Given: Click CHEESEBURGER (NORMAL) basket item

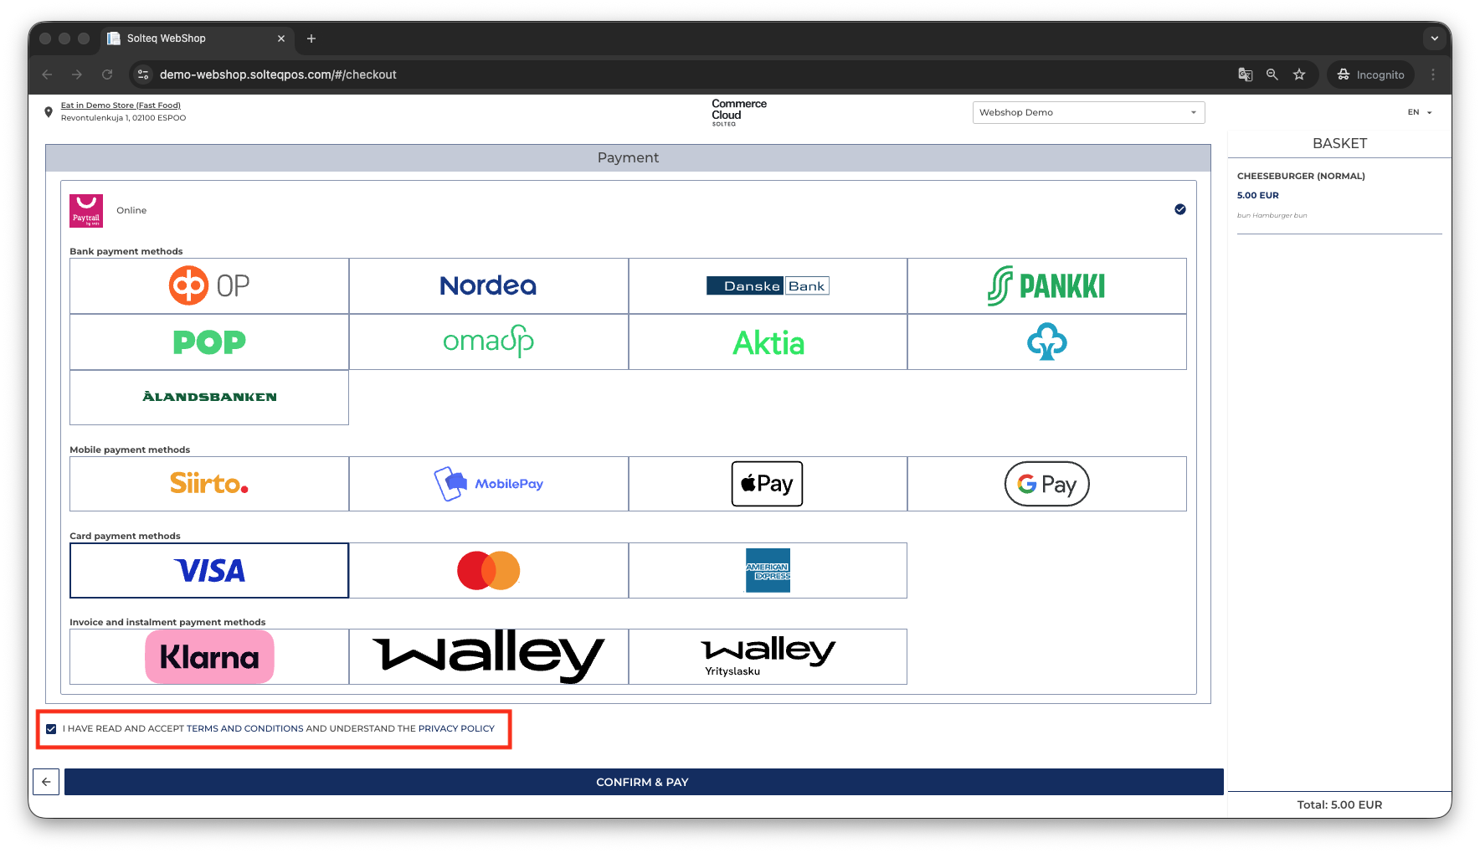Looking at the screenshot, I should coord(1301,177).
